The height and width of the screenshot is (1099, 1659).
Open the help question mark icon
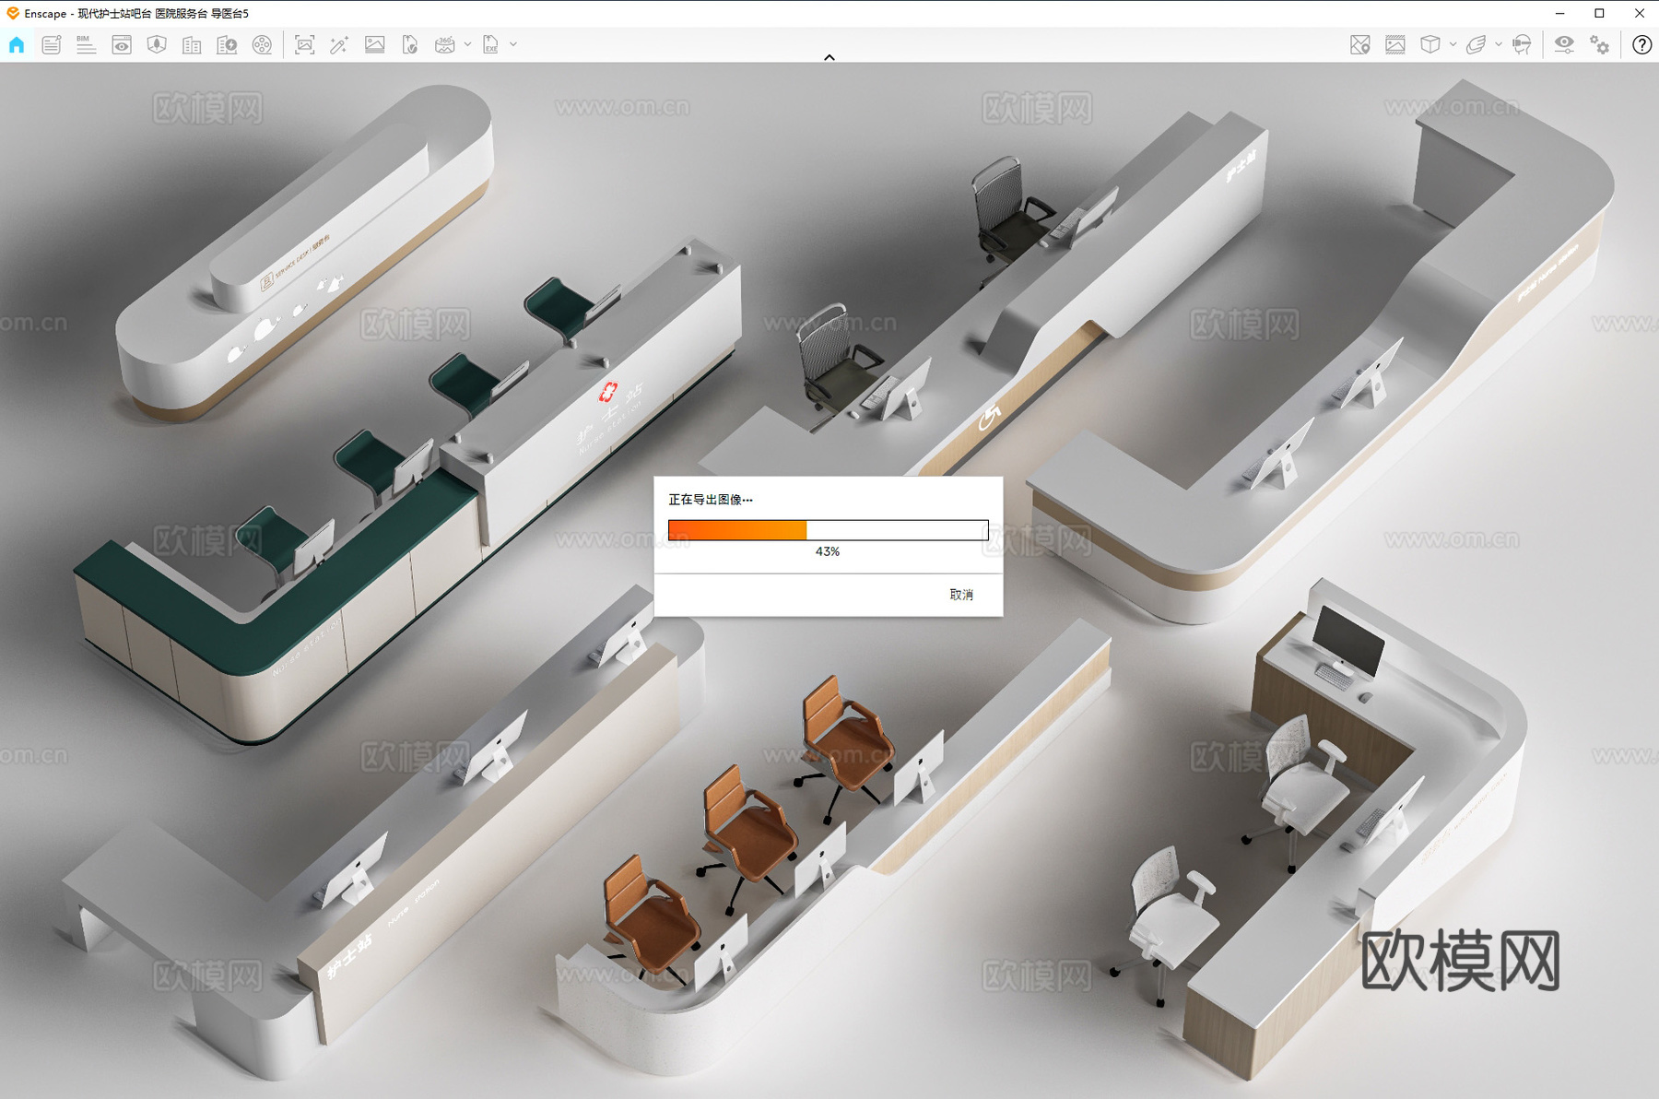pyautogui.click(x=1641, y=44)
